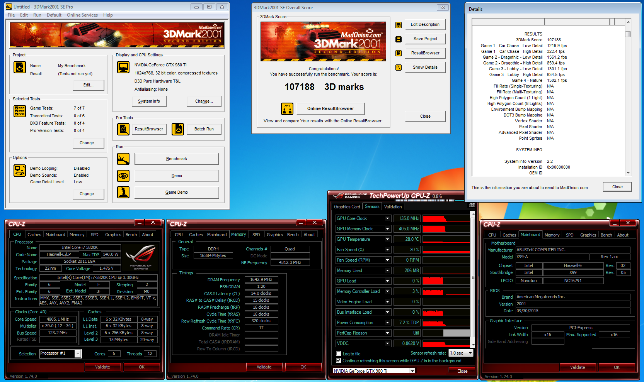Viewport: 644px width, 382px height.
Task: Disable Continue refreshing in background checkbox
Action: tap(339, 361)
